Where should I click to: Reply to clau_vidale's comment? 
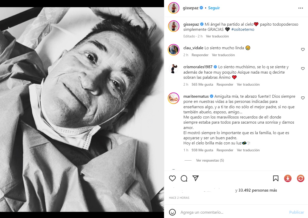pos(200,55)
